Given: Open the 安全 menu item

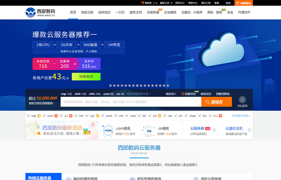Looking at the screenshot, I should (230, 12).
